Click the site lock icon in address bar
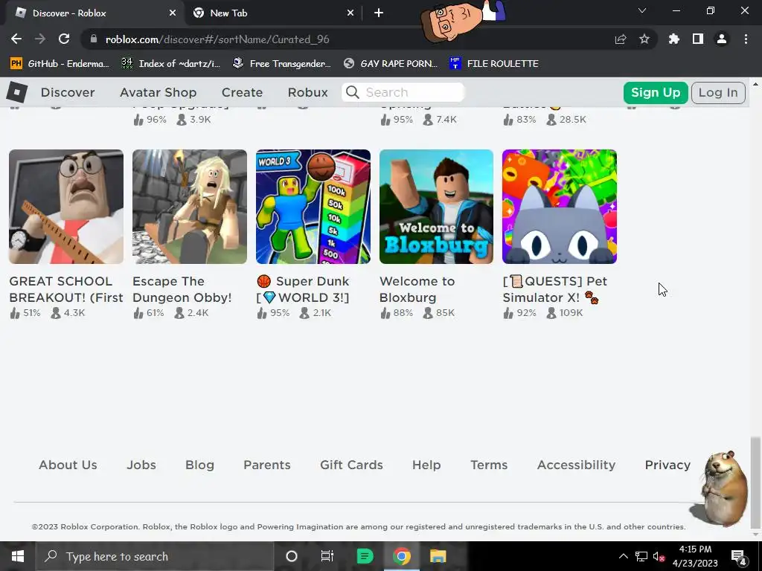The width and height of the screenshot is (762, 571). click(x=95, y=39)
